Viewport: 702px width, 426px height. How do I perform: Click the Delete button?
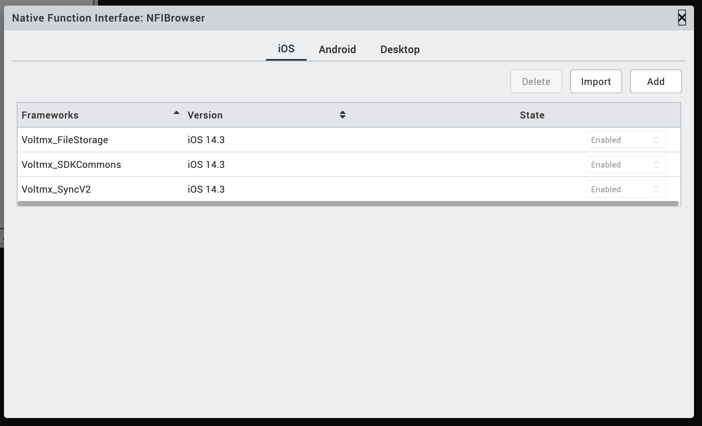(x=536, y=81)
